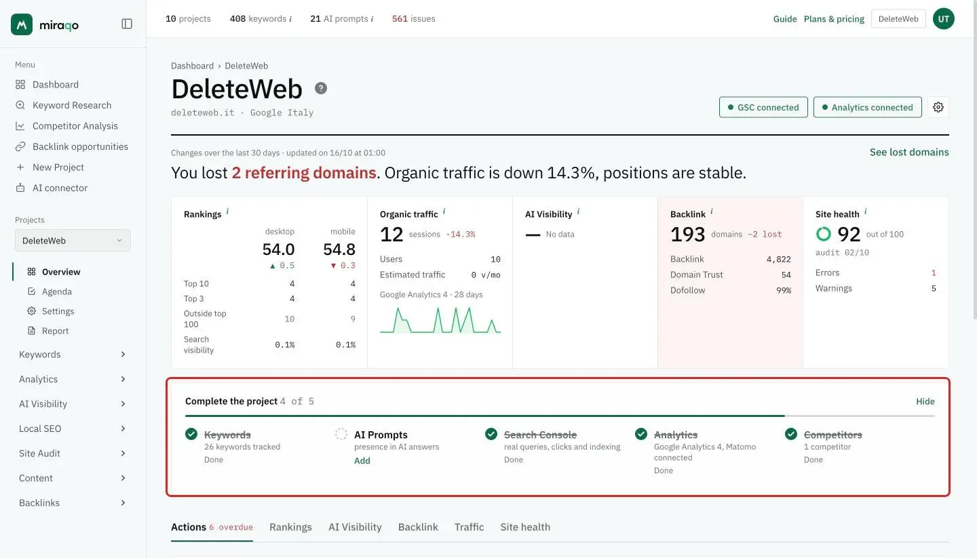The image size is (977, 558).
Task: Switch to the Backlink tab
Action: point(418,527)
